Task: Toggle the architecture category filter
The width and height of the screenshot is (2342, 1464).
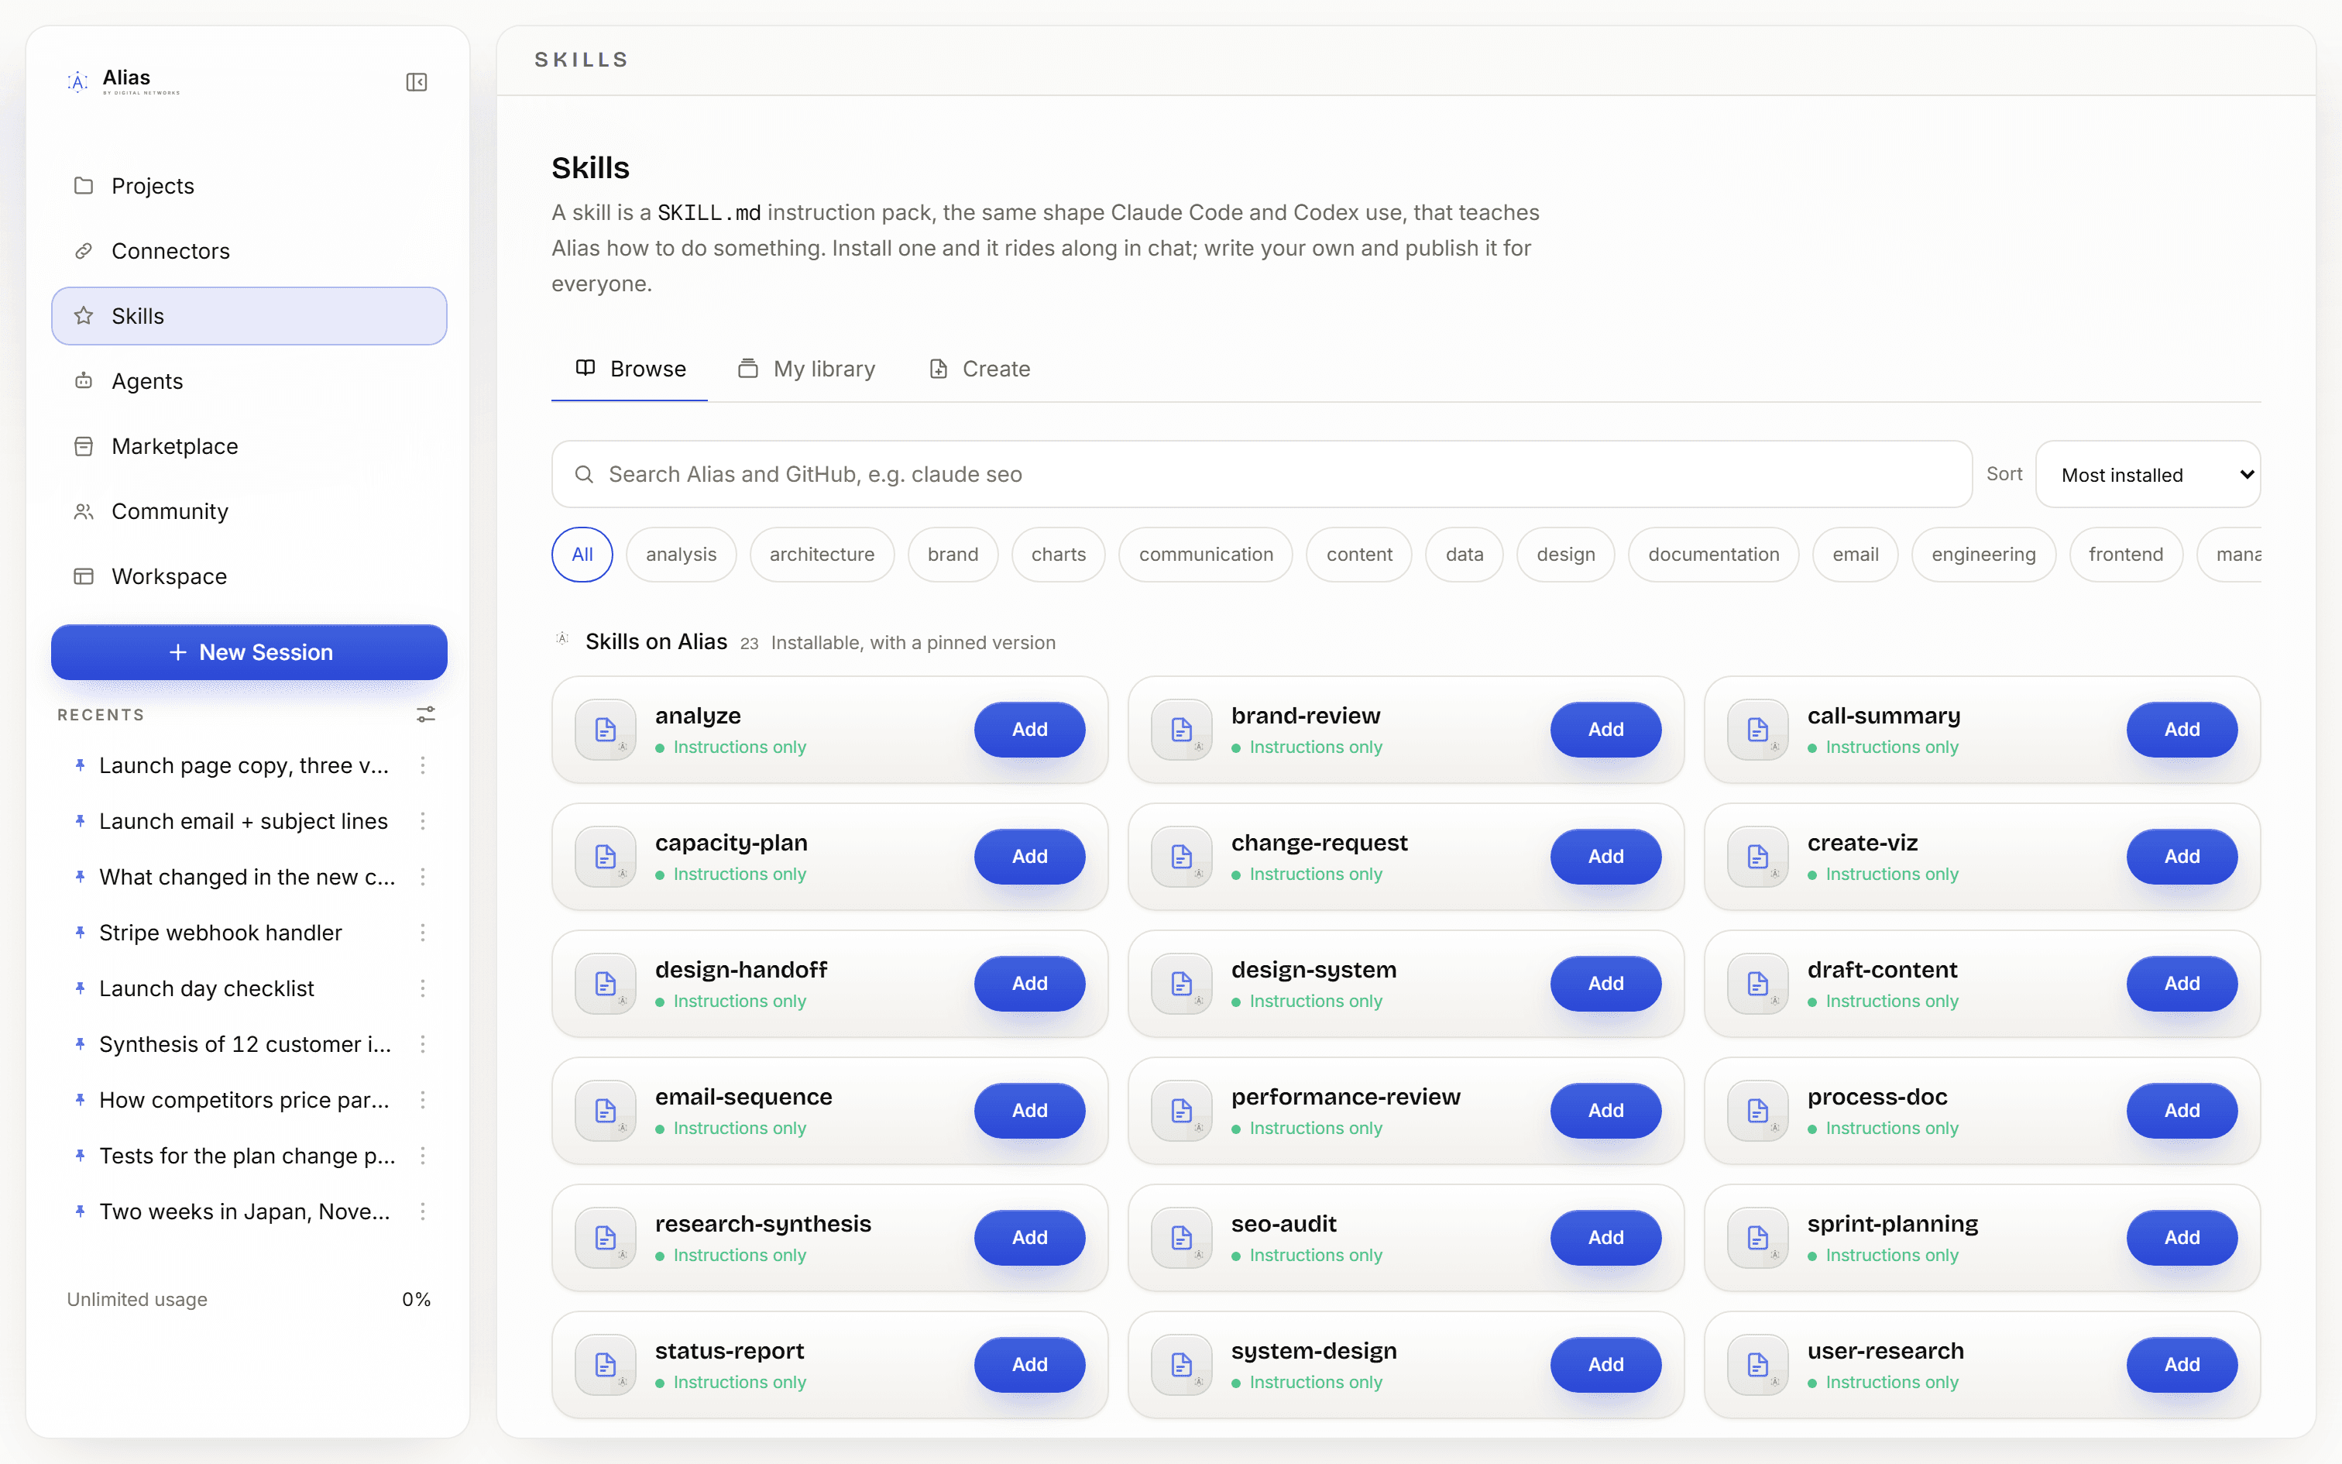Action: point(822,555)
